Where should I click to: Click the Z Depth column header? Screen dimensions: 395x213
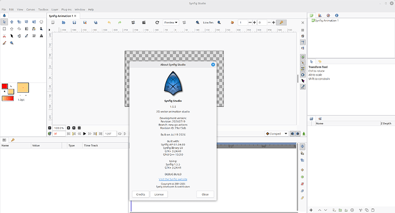coord(386,124)
